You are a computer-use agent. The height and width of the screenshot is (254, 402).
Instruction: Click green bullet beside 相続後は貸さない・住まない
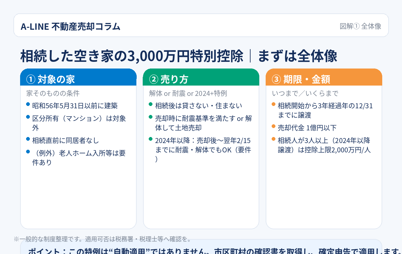click(x=151, y=104)
